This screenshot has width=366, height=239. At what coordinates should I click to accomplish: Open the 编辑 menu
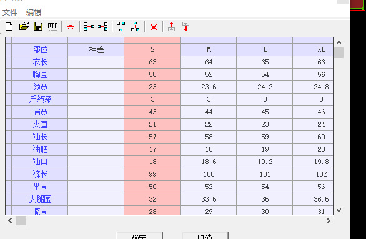(x=34, y=12)
